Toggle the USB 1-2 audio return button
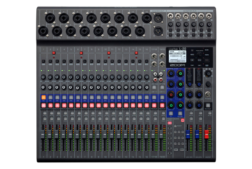Image resolution: width=252 pixels, height=169 pixels. coord(154,87)
